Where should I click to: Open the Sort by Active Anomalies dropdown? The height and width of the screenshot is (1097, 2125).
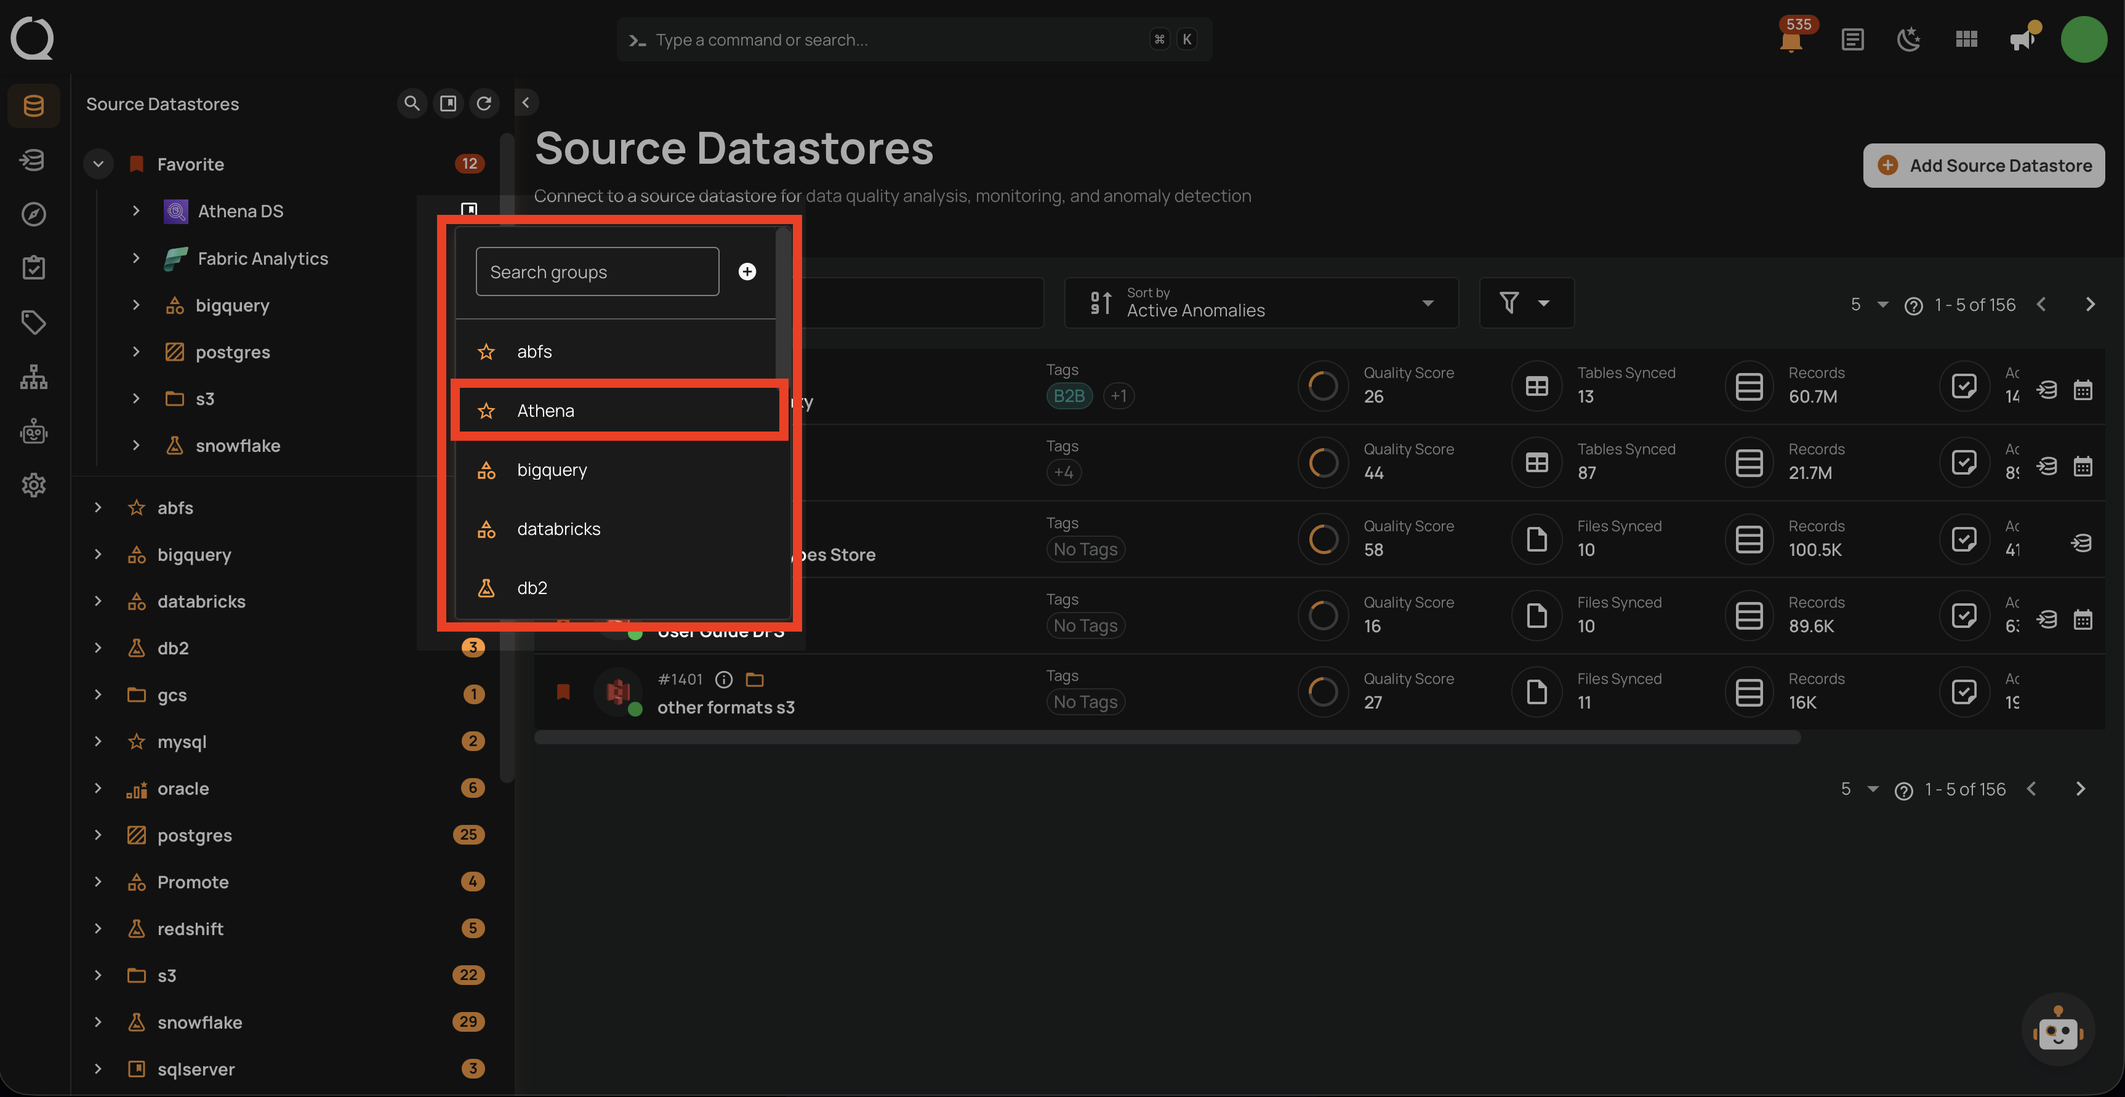tap(1261, 303)
